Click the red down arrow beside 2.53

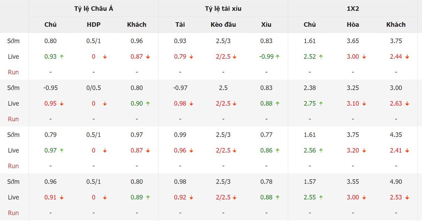407,197
